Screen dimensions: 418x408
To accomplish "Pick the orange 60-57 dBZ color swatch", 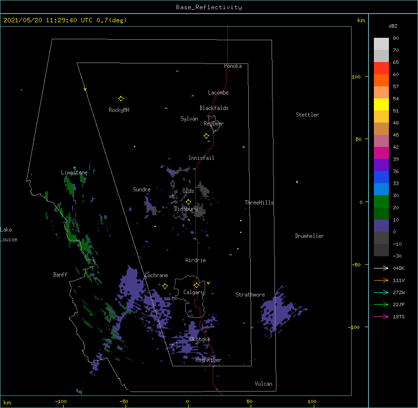I will coord(381,80).
